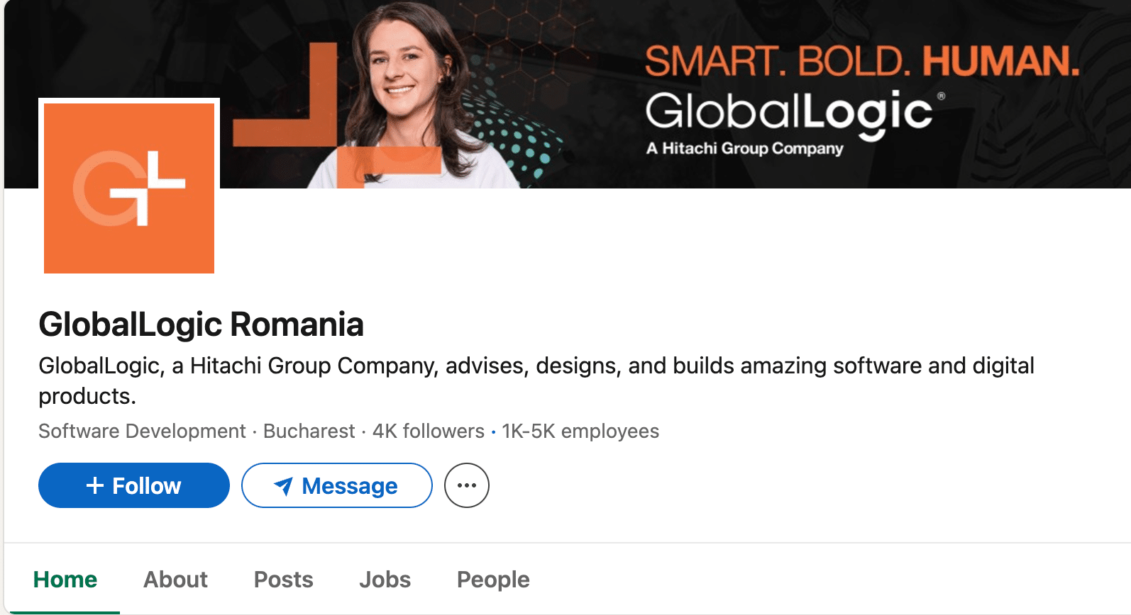1131x615 pixels.
Task: Click the Bucharest location text
Action: pyautogui.click(x=309, y=431)
